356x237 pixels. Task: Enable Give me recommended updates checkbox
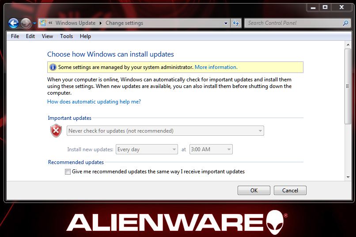coord(68,172)
